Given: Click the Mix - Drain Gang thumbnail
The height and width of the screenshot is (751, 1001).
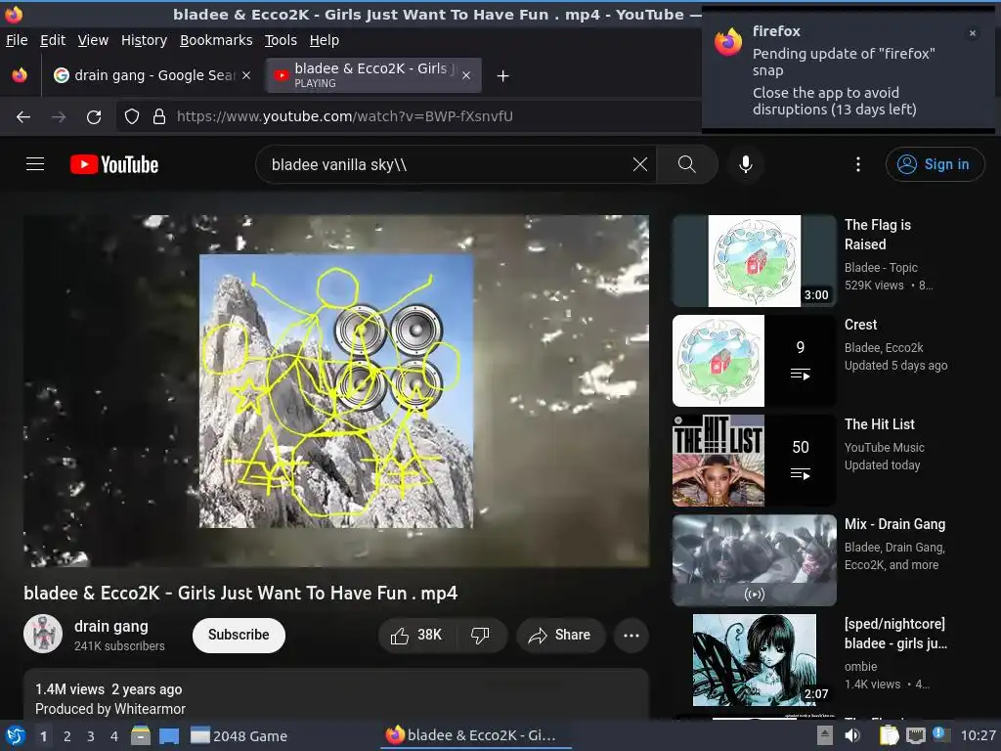Looking at the screenshot, I should point(754,560).
